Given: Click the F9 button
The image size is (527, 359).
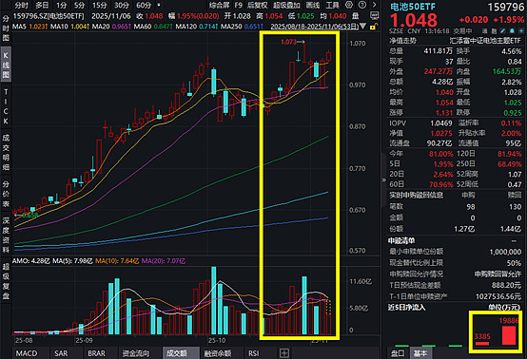Looking at the screenshot, I should [239, 5].
